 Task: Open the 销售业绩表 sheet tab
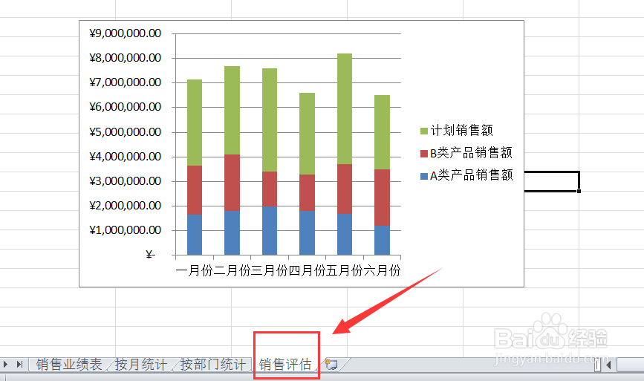pos(69,364)
